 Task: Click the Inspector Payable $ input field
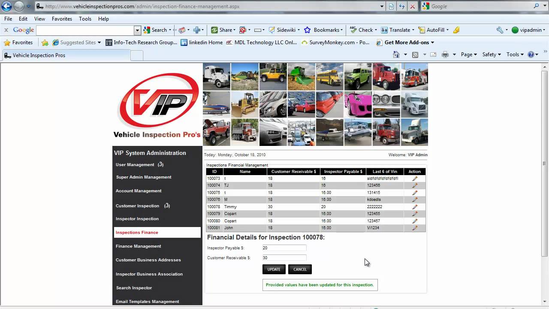(284, 248)
